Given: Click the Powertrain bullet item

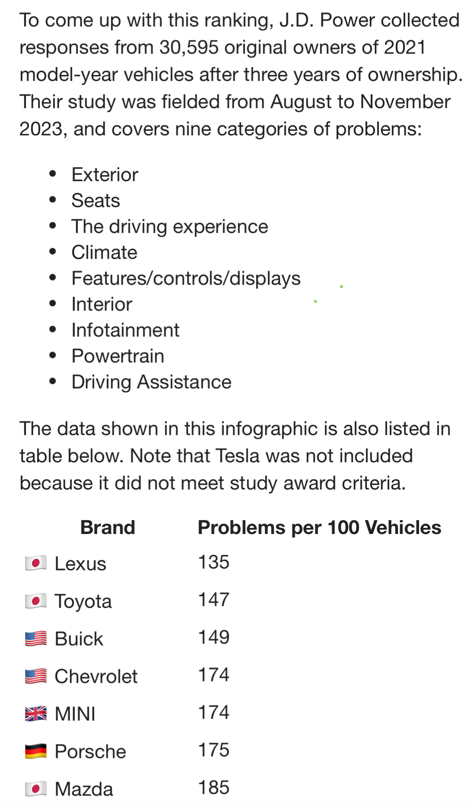Looking at the screenshot, I should [118, 356].
